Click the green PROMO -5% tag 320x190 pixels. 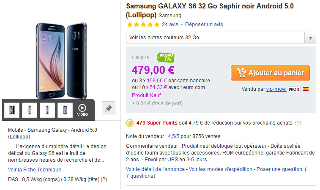pos(166,58)
